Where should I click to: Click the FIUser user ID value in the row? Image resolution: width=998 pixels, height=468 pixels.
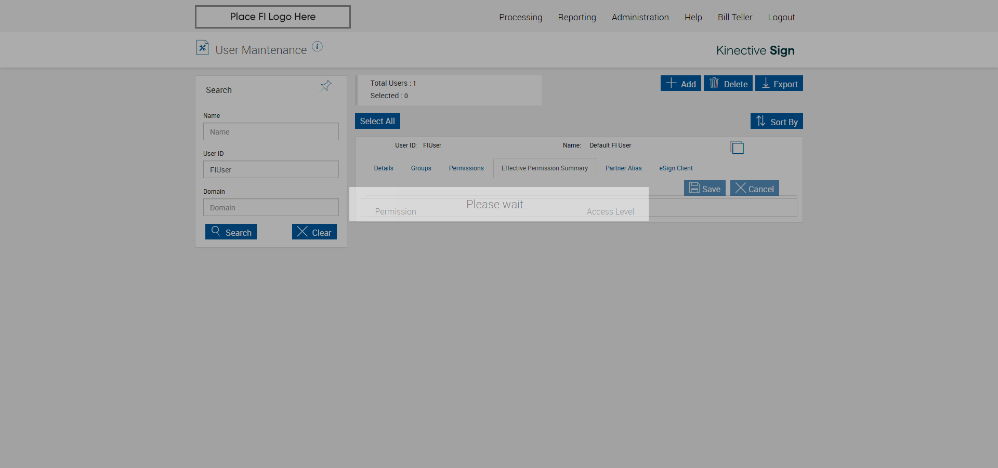click(432, 145)
